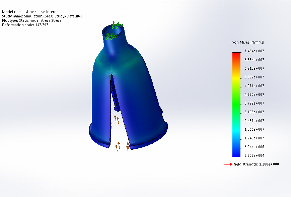Click the minimum legend value 3.503e+004
The height and width of the screenshot is (197, 291).
[x=254, y=155]
